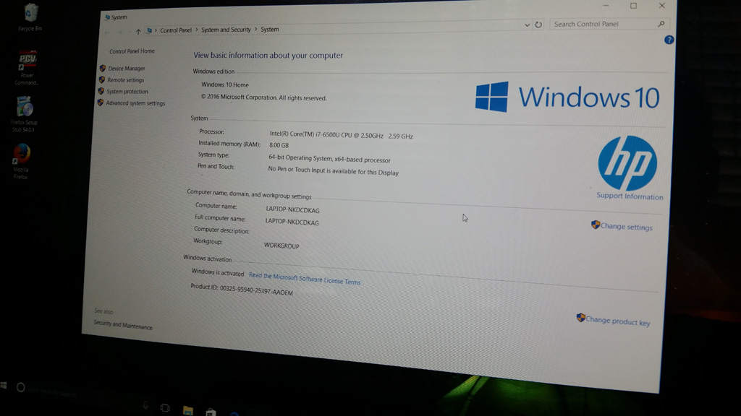Open System protection

coord(127,92)
